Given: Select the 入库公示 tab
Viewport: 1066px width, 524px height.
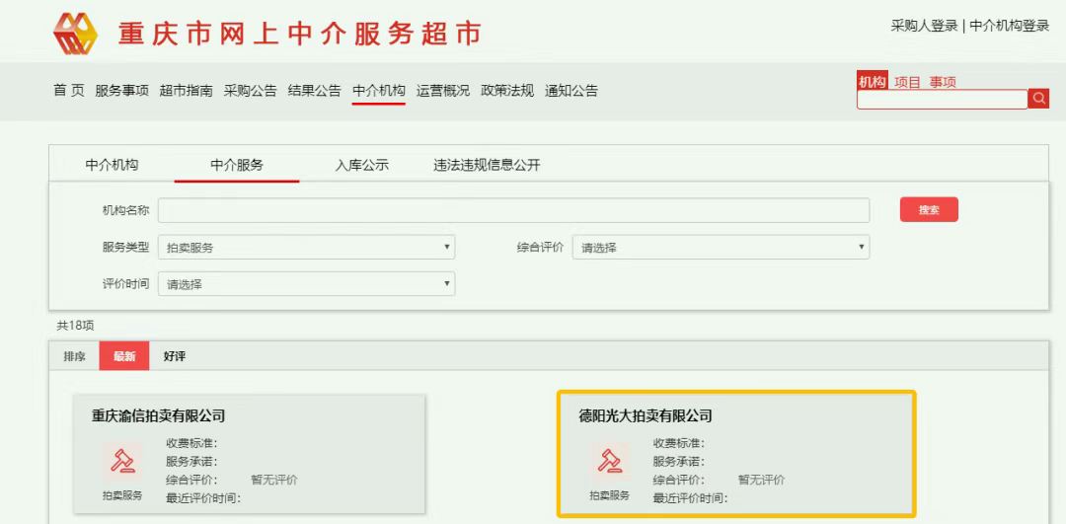Looking at the screenshot, I should pyautogui.click(x=362, y=165).
